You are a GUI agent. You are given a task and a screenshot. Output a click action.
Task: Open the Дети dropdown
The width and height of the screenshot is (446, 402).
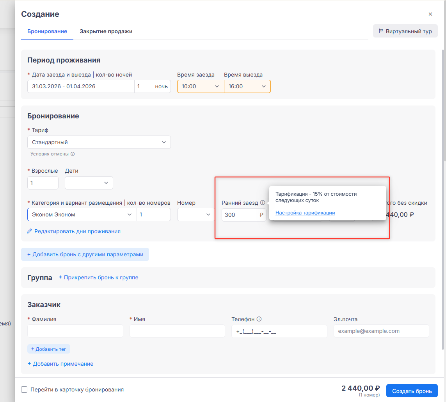[x=89, y=183]
